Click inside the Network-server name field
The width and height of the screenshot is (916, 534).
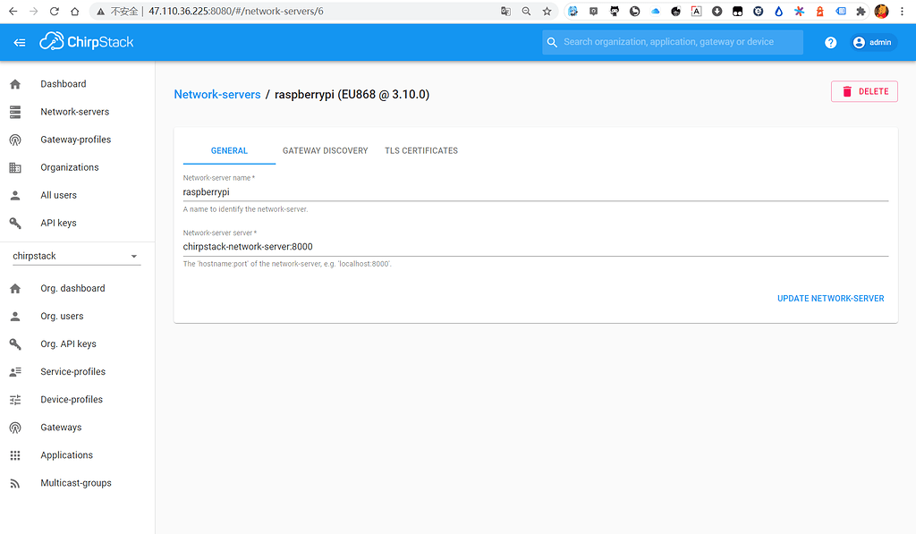coord(358,191)
